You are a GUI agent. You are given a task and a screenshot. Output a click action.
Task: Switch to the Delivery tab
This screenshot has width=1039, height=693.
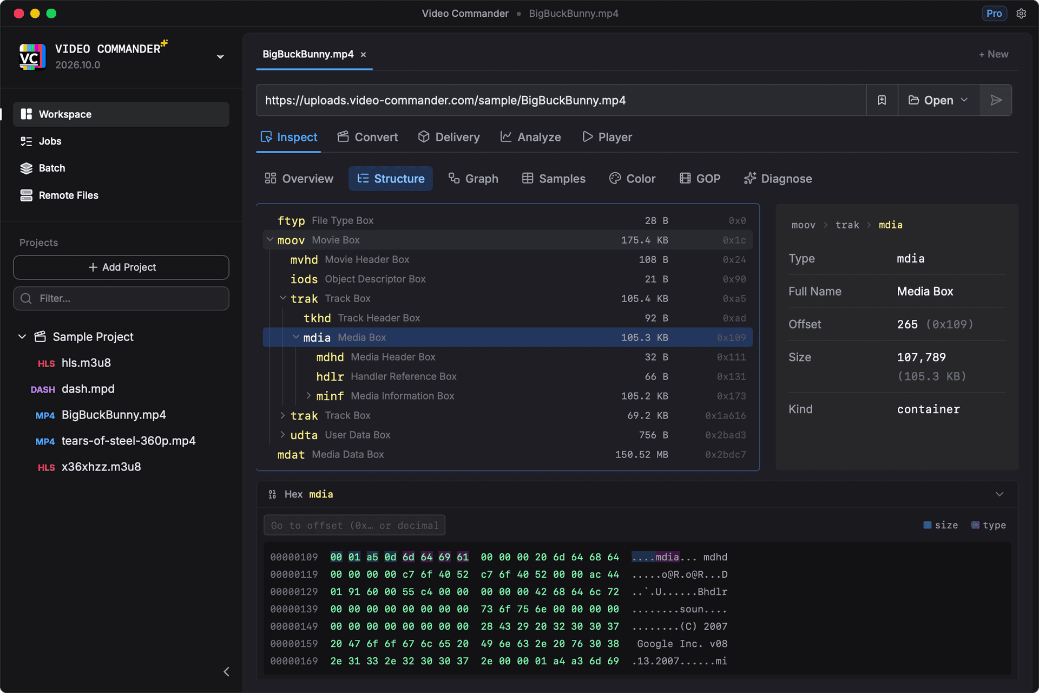(x=449, y=138)
